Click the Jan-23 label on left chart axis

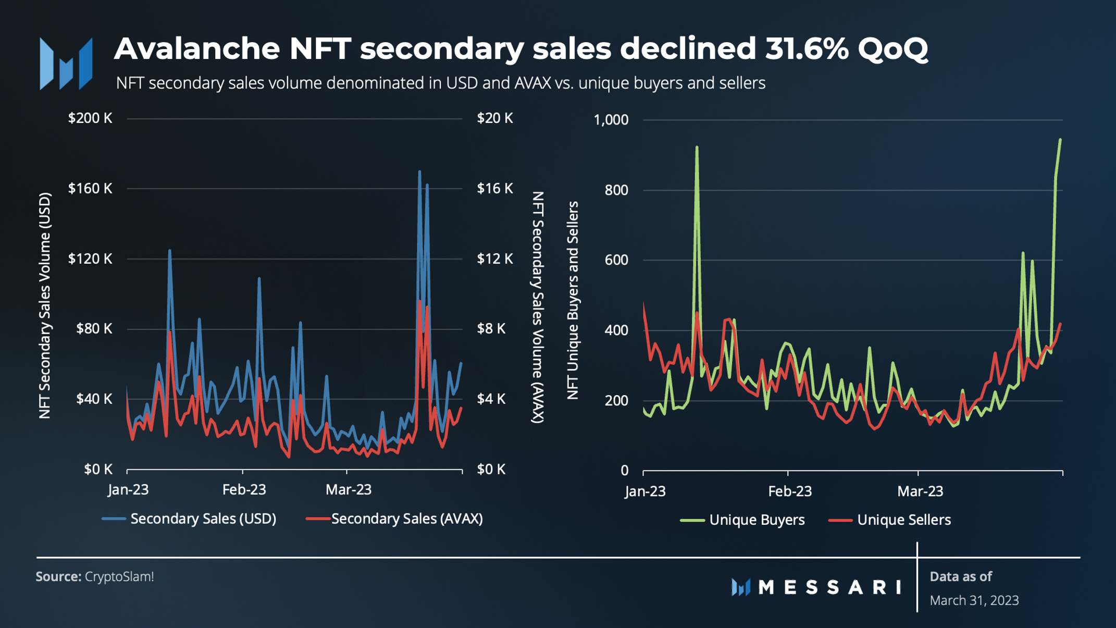(x=128, y=489)
